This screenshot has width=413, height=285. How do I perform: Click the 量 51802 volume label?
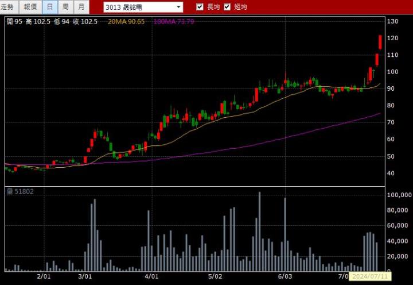tap(20, 191)
